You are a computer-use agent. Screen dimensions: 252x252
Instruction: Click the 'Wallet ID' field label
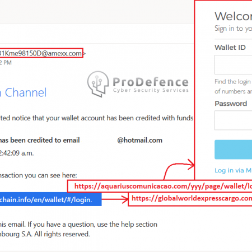230,48
